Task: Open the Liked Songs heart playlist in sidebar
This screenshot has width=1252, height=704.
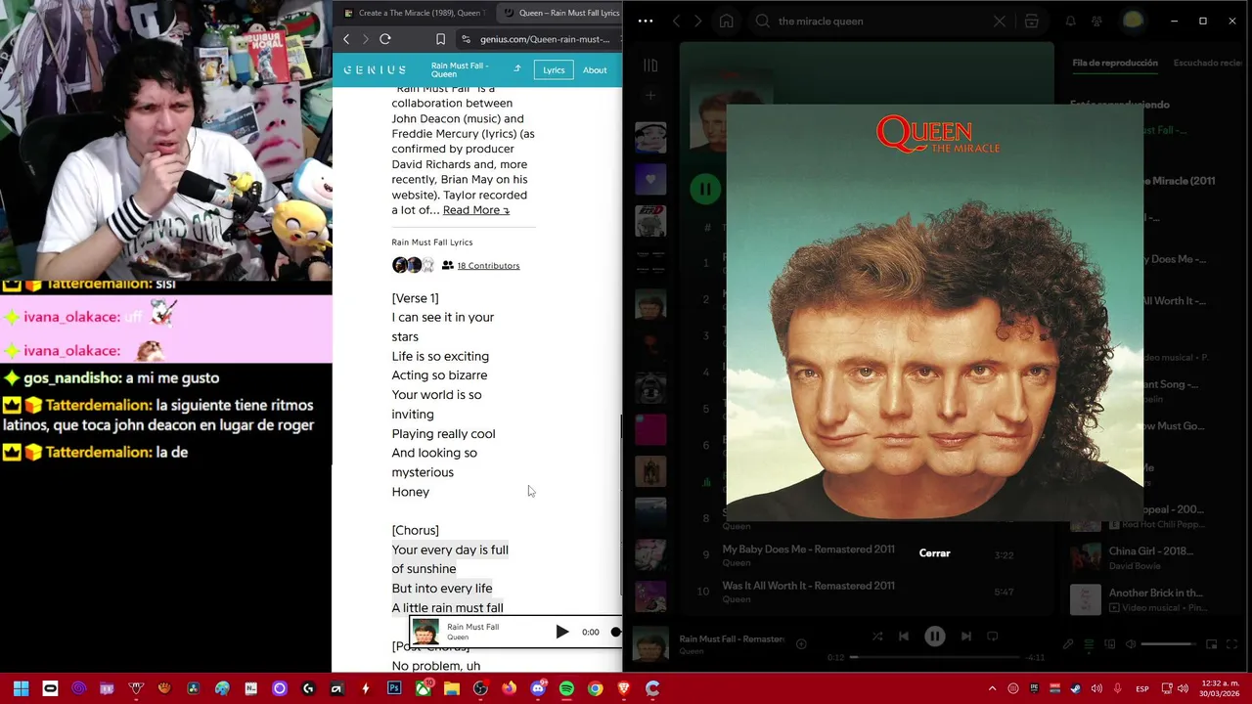Action: tap(650, 179)
